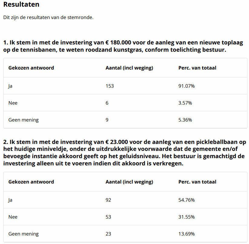Viewport: 249px width, 244px height.
Task: Click the vote count 9 for Geen mening
Action: (107, 120)
